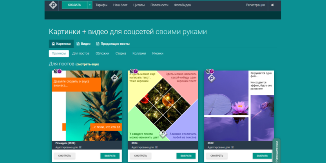Select the Сториз category filter
The image size is (326, 163).
click(121, 53)
